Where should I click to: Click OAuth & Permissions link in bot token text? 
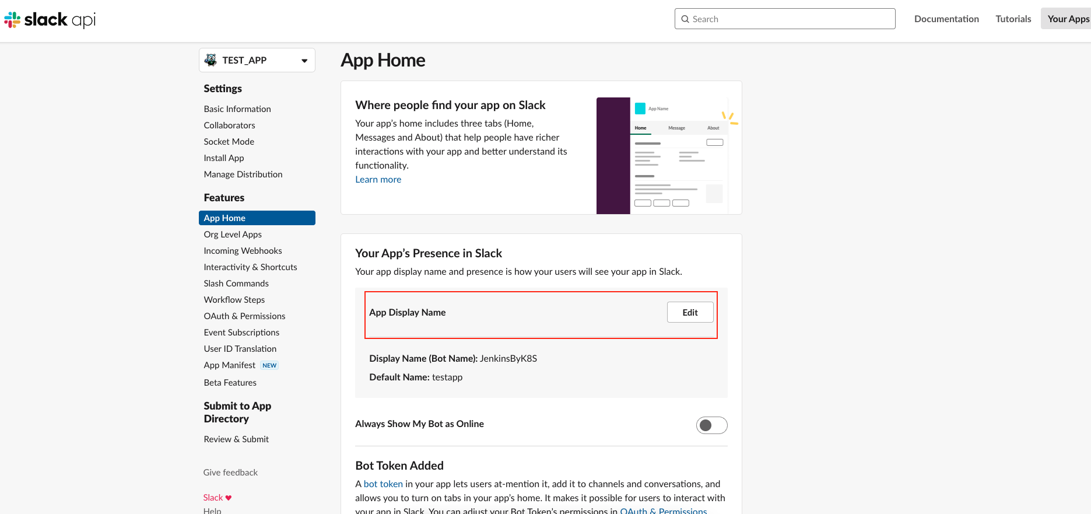664,510
